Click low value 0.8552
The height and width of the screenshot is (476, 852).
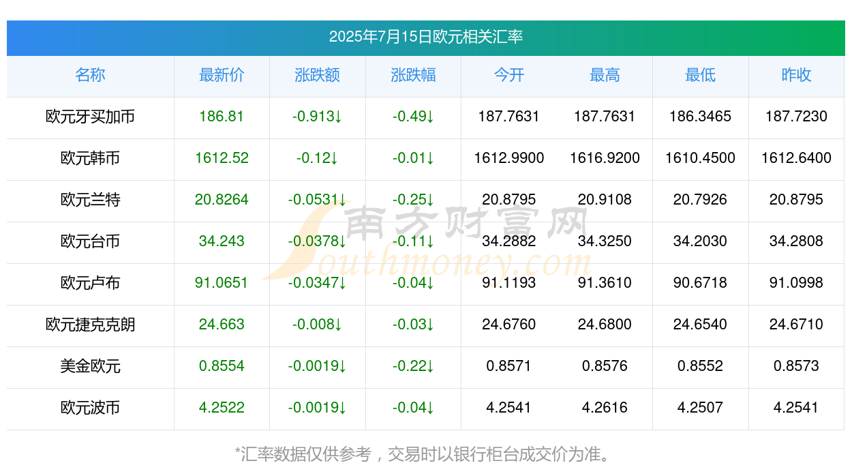point(701,366)
